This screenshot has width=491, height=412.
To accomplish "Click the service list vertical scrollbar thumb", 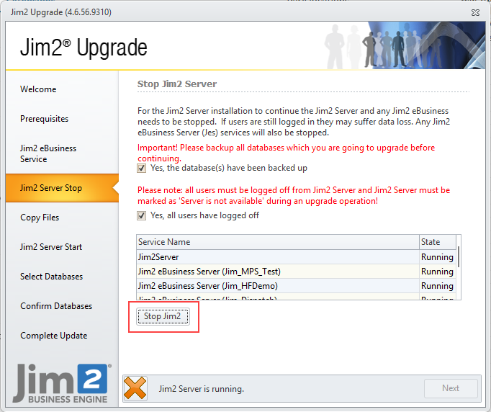I will click(459, 256).
